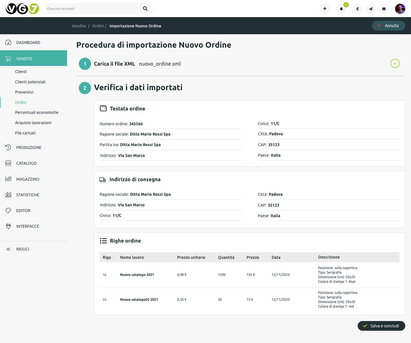Click the Annulla cancel button

pyautogui.click(x=388, y=26)
